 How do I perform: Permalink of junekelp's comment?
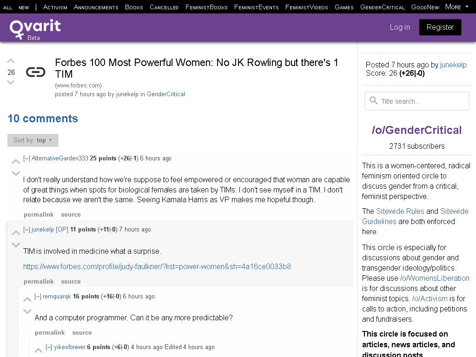point(39,281)
